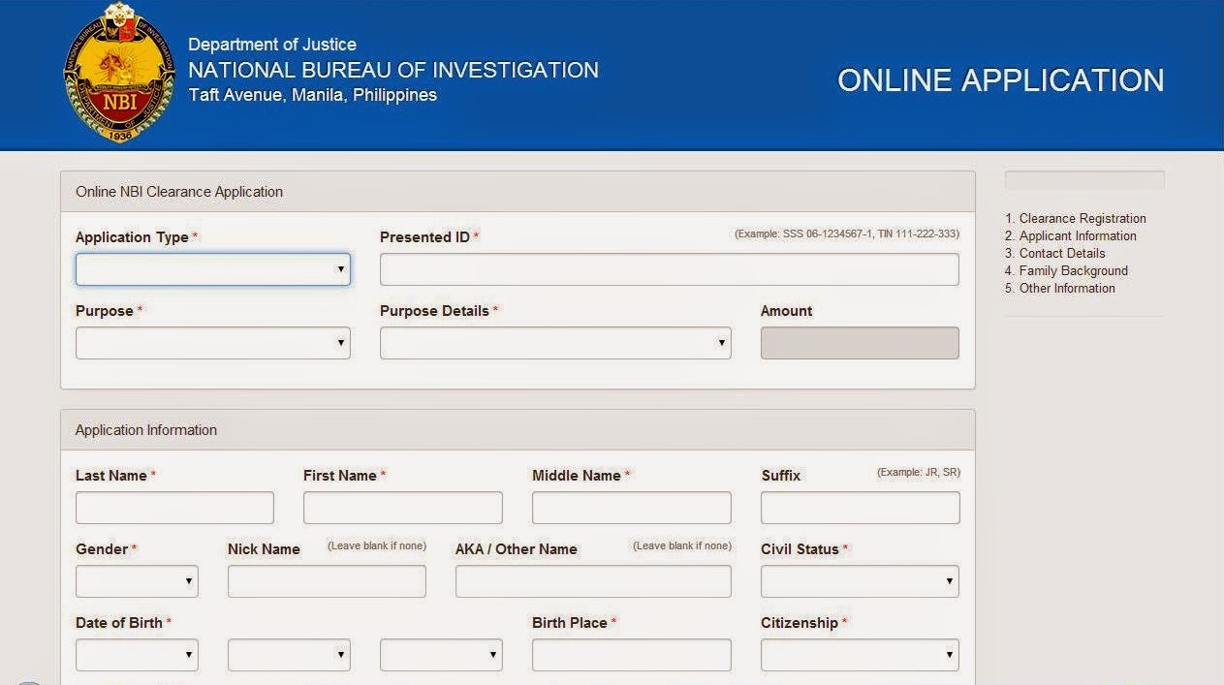
Task: Click the Example: JR, SR hint
Action: (x=919, y=473)
